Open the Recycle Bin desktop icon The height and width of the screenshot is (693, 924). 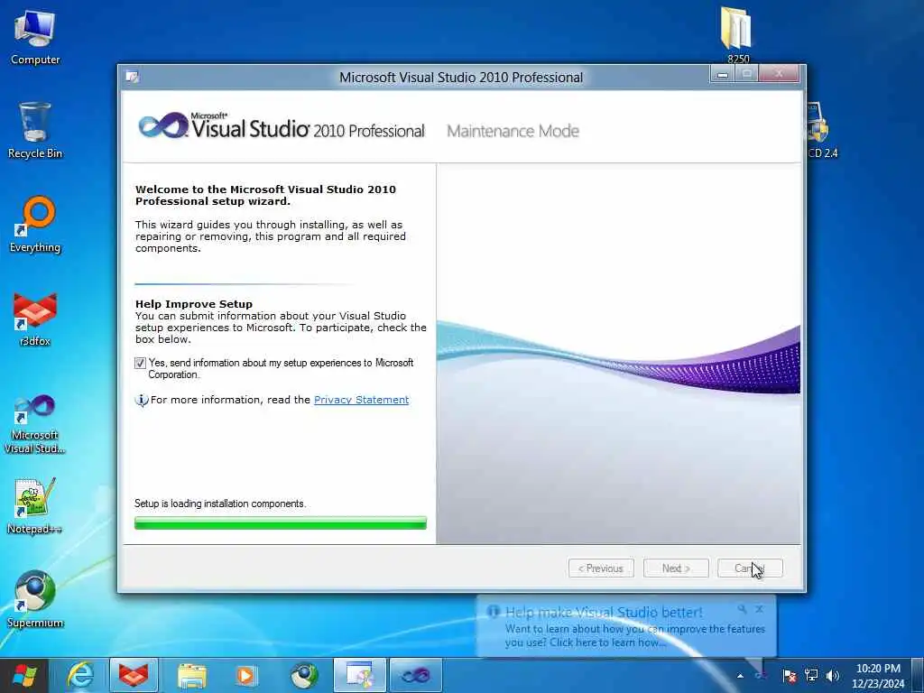pos(35,131)
